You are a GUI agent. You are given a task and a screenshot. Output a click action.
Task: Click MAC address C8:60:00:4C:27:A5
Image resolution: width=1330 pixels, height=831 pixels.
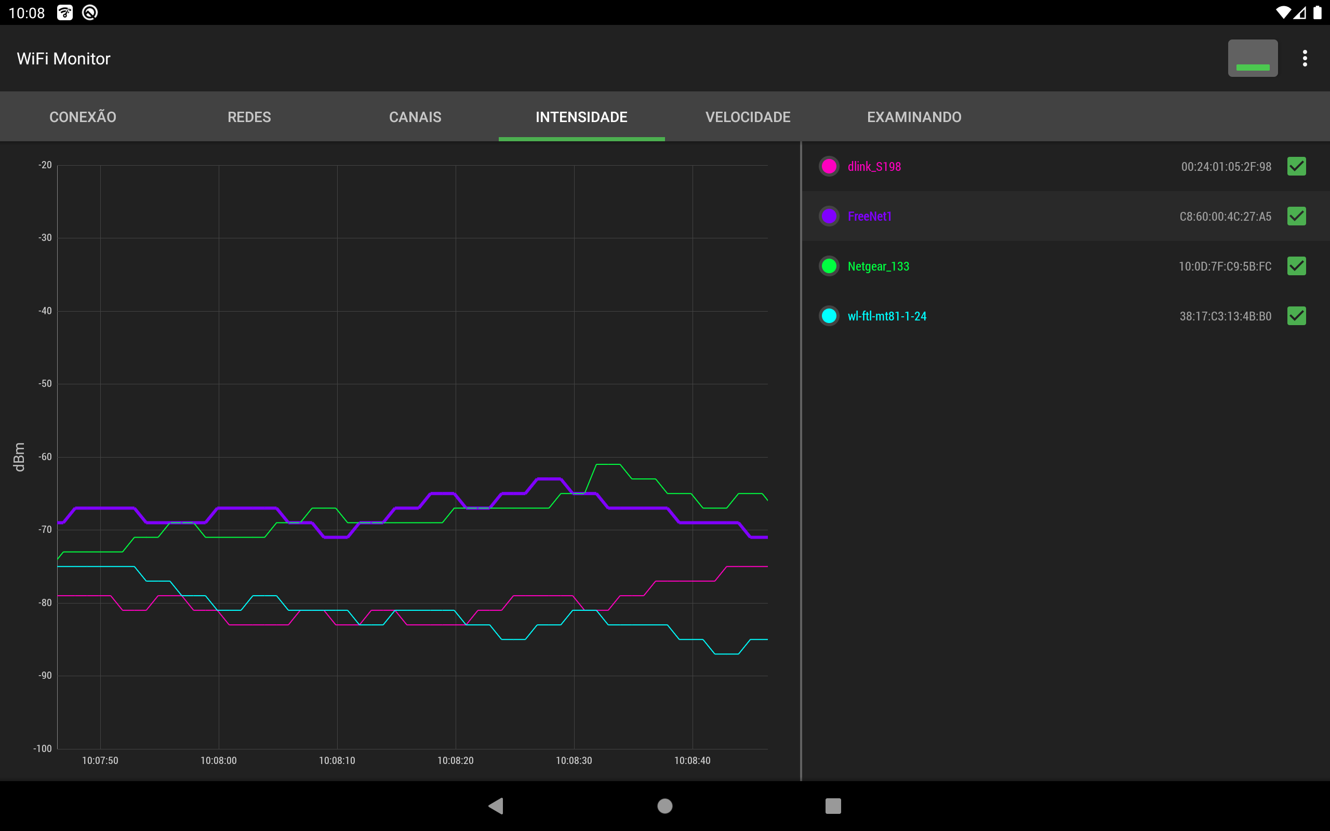[1225, 217]
